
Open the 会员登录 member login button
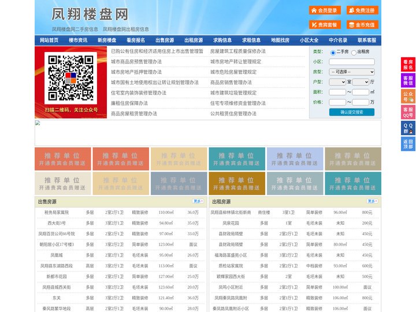[x=325, y=10]
